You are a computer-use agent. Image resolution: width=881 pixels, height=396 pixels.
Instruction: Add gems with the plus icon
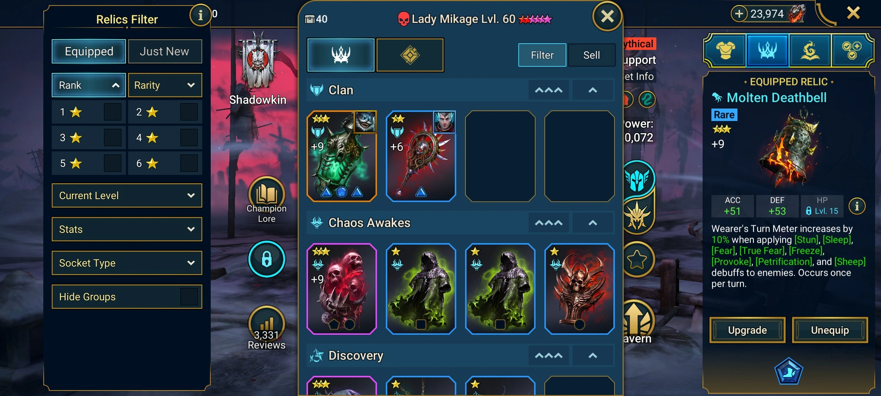pyautogui.click(x=739, y=14)
